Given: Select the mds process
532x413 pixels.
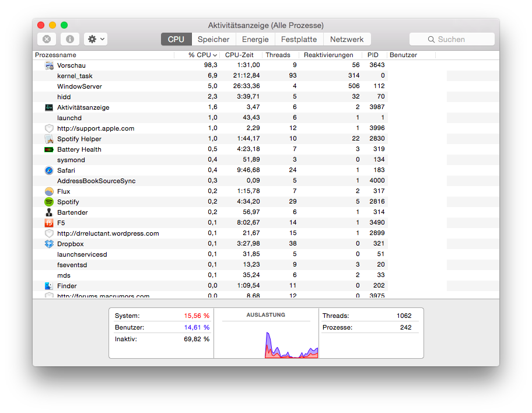Looking at the screenshot, I should click(x=64, y=275).
